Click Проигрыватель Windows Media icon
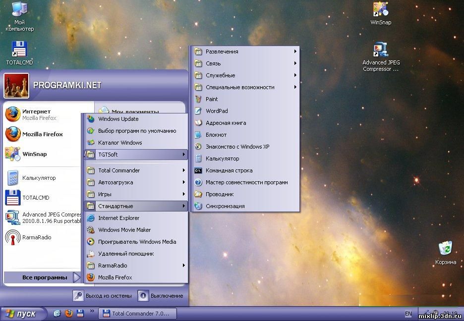The image size is (464, 321). [91, 241]
